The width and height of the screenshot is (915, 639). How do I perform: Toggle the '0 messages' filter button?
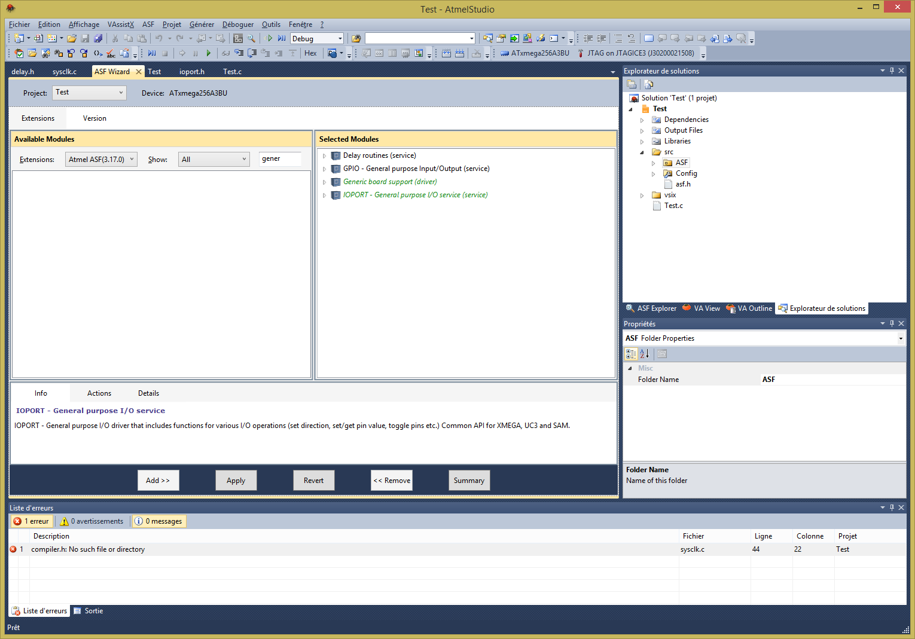point(158,521)
